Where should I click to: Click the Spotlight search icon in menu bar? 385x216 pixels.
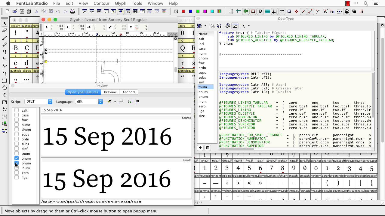(366, 3)
